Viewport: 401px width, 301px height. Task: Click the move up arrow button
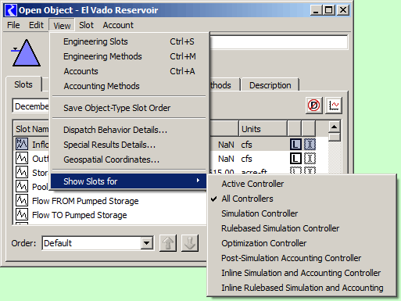168,243
